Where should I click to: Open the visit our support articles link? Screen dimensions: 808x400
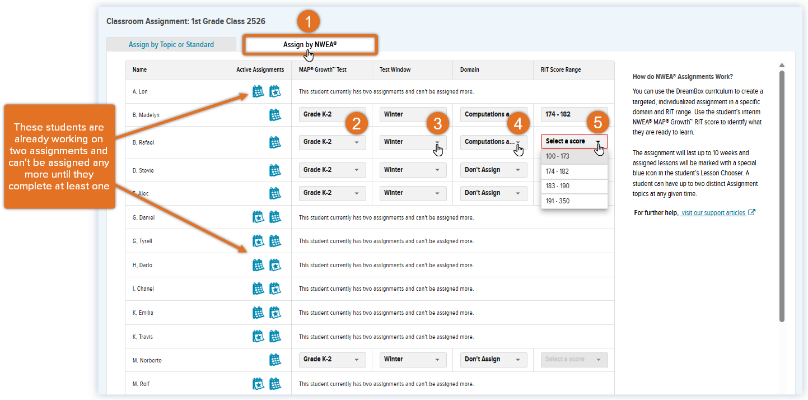tap(713, 213)
